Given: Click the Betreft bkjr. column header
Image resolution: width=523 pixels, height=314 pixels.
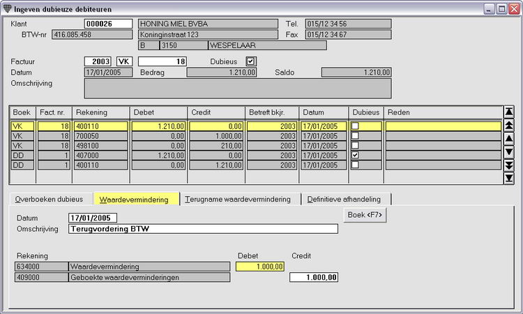Looking at the screenshot, I should 272,112.
